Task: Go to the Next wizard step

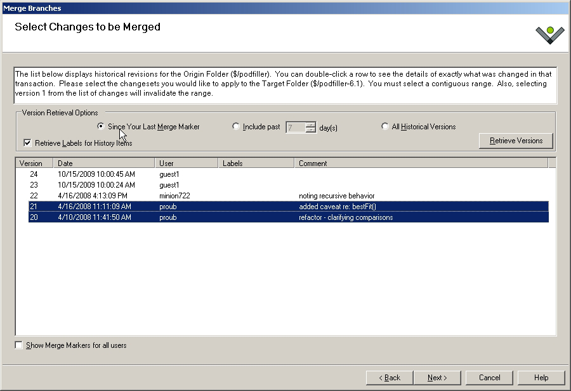Action: click(436, 378)
